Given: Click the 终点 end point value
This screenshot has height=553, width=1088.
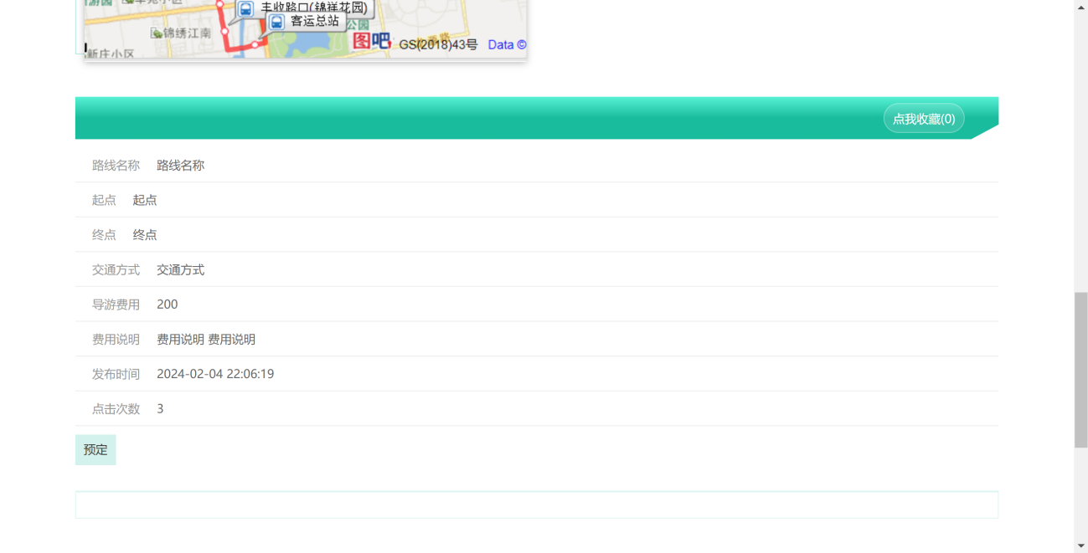Looking at the screenshot, I should pos(145,235).
